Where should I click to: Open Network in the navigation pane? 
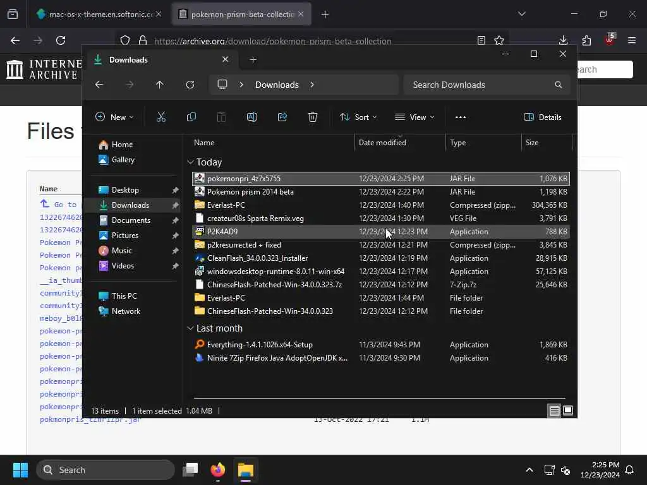[126, 311]
